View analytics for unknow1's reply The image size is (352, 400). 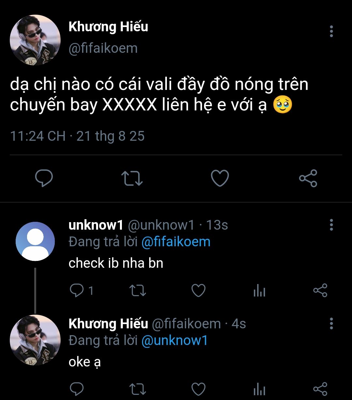point(259,291)
